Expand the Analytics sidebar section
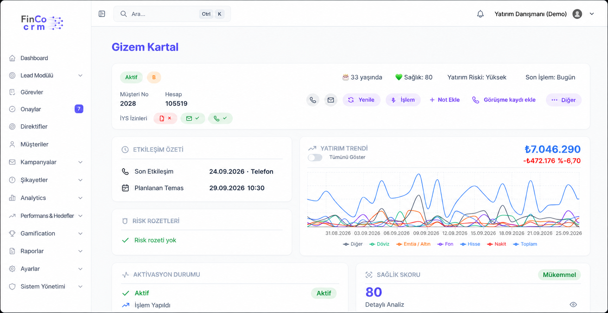 (x=46, y=198)
